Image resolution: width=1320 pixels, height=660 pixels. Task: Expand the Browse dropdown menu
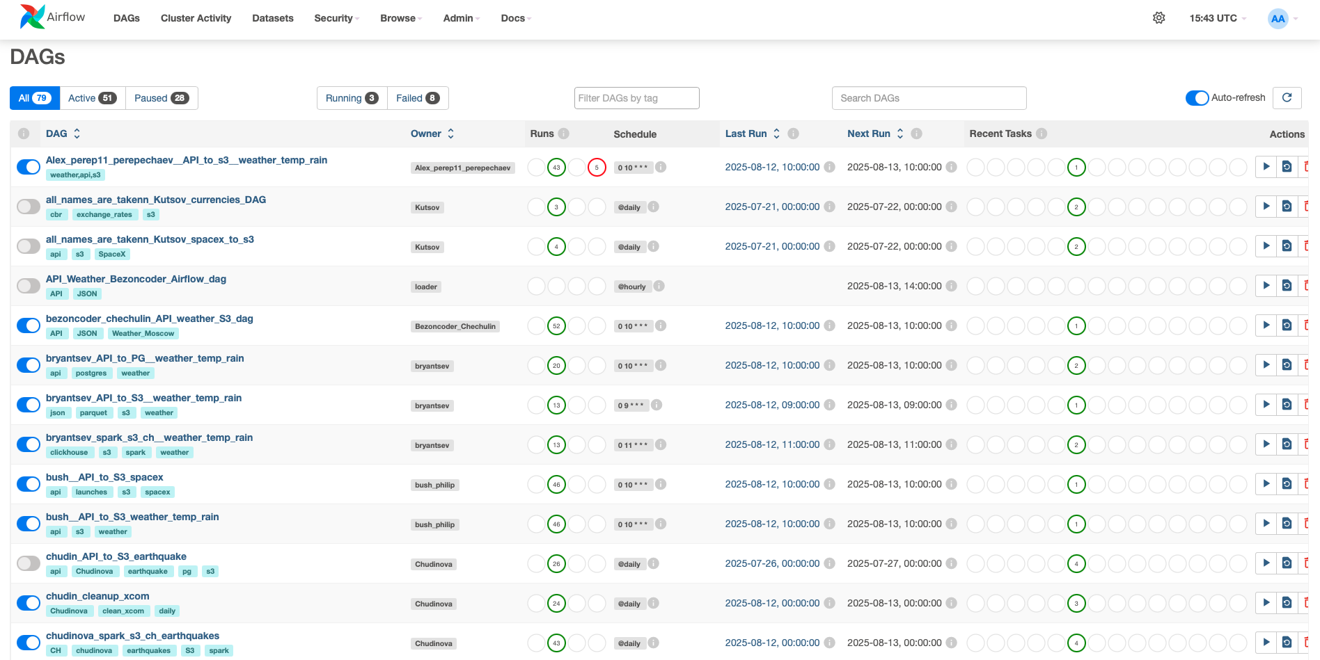pos(401,18)
